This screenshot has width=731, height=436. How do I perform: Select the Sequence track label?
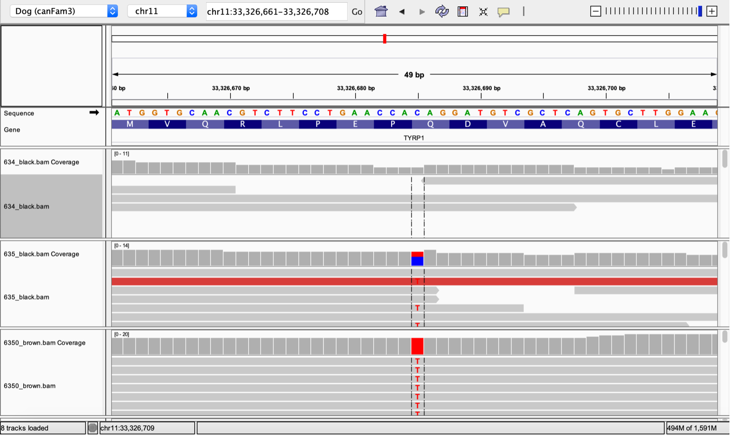(x=19, y=113)
